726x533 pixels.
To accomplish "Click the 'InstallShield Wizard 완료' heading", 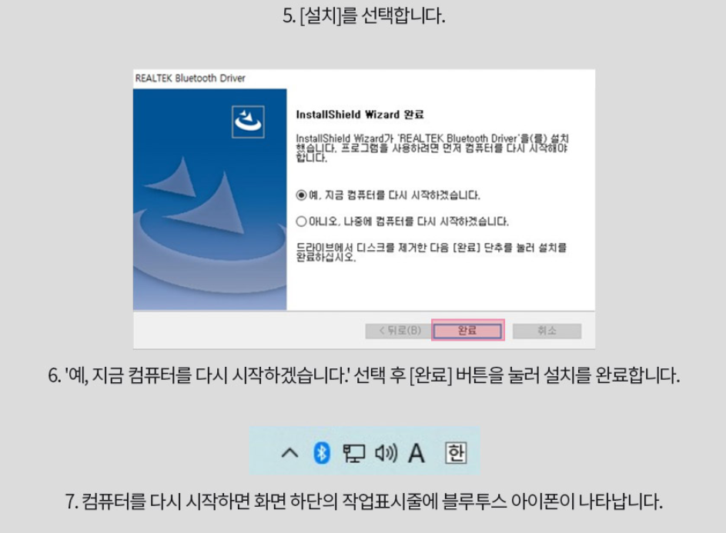I will 360,115.
